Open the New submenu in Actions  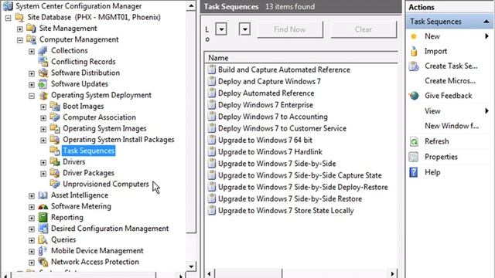[486, 36]
